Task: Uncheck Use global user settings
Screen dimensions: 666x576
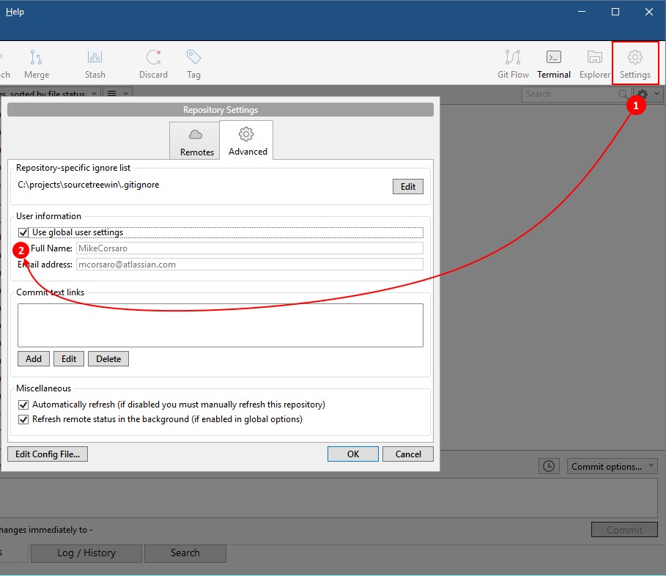Action: 23,232
